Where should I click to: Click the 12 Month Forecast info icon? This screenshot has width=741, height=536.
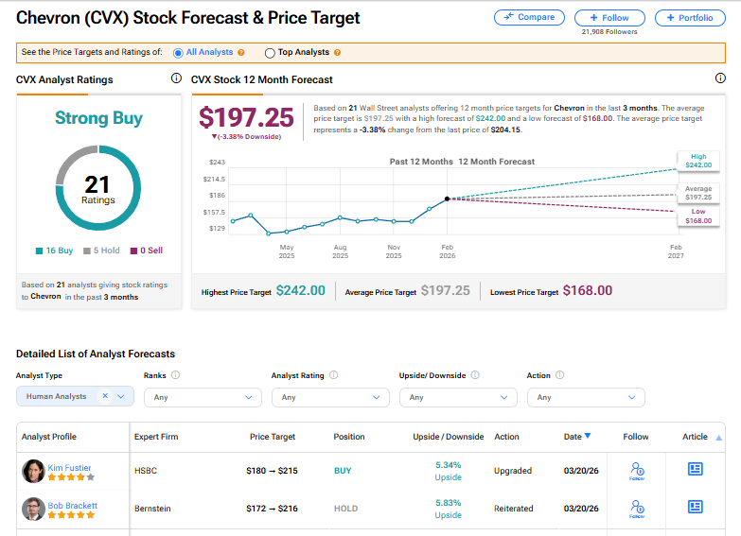pos(720,79)
